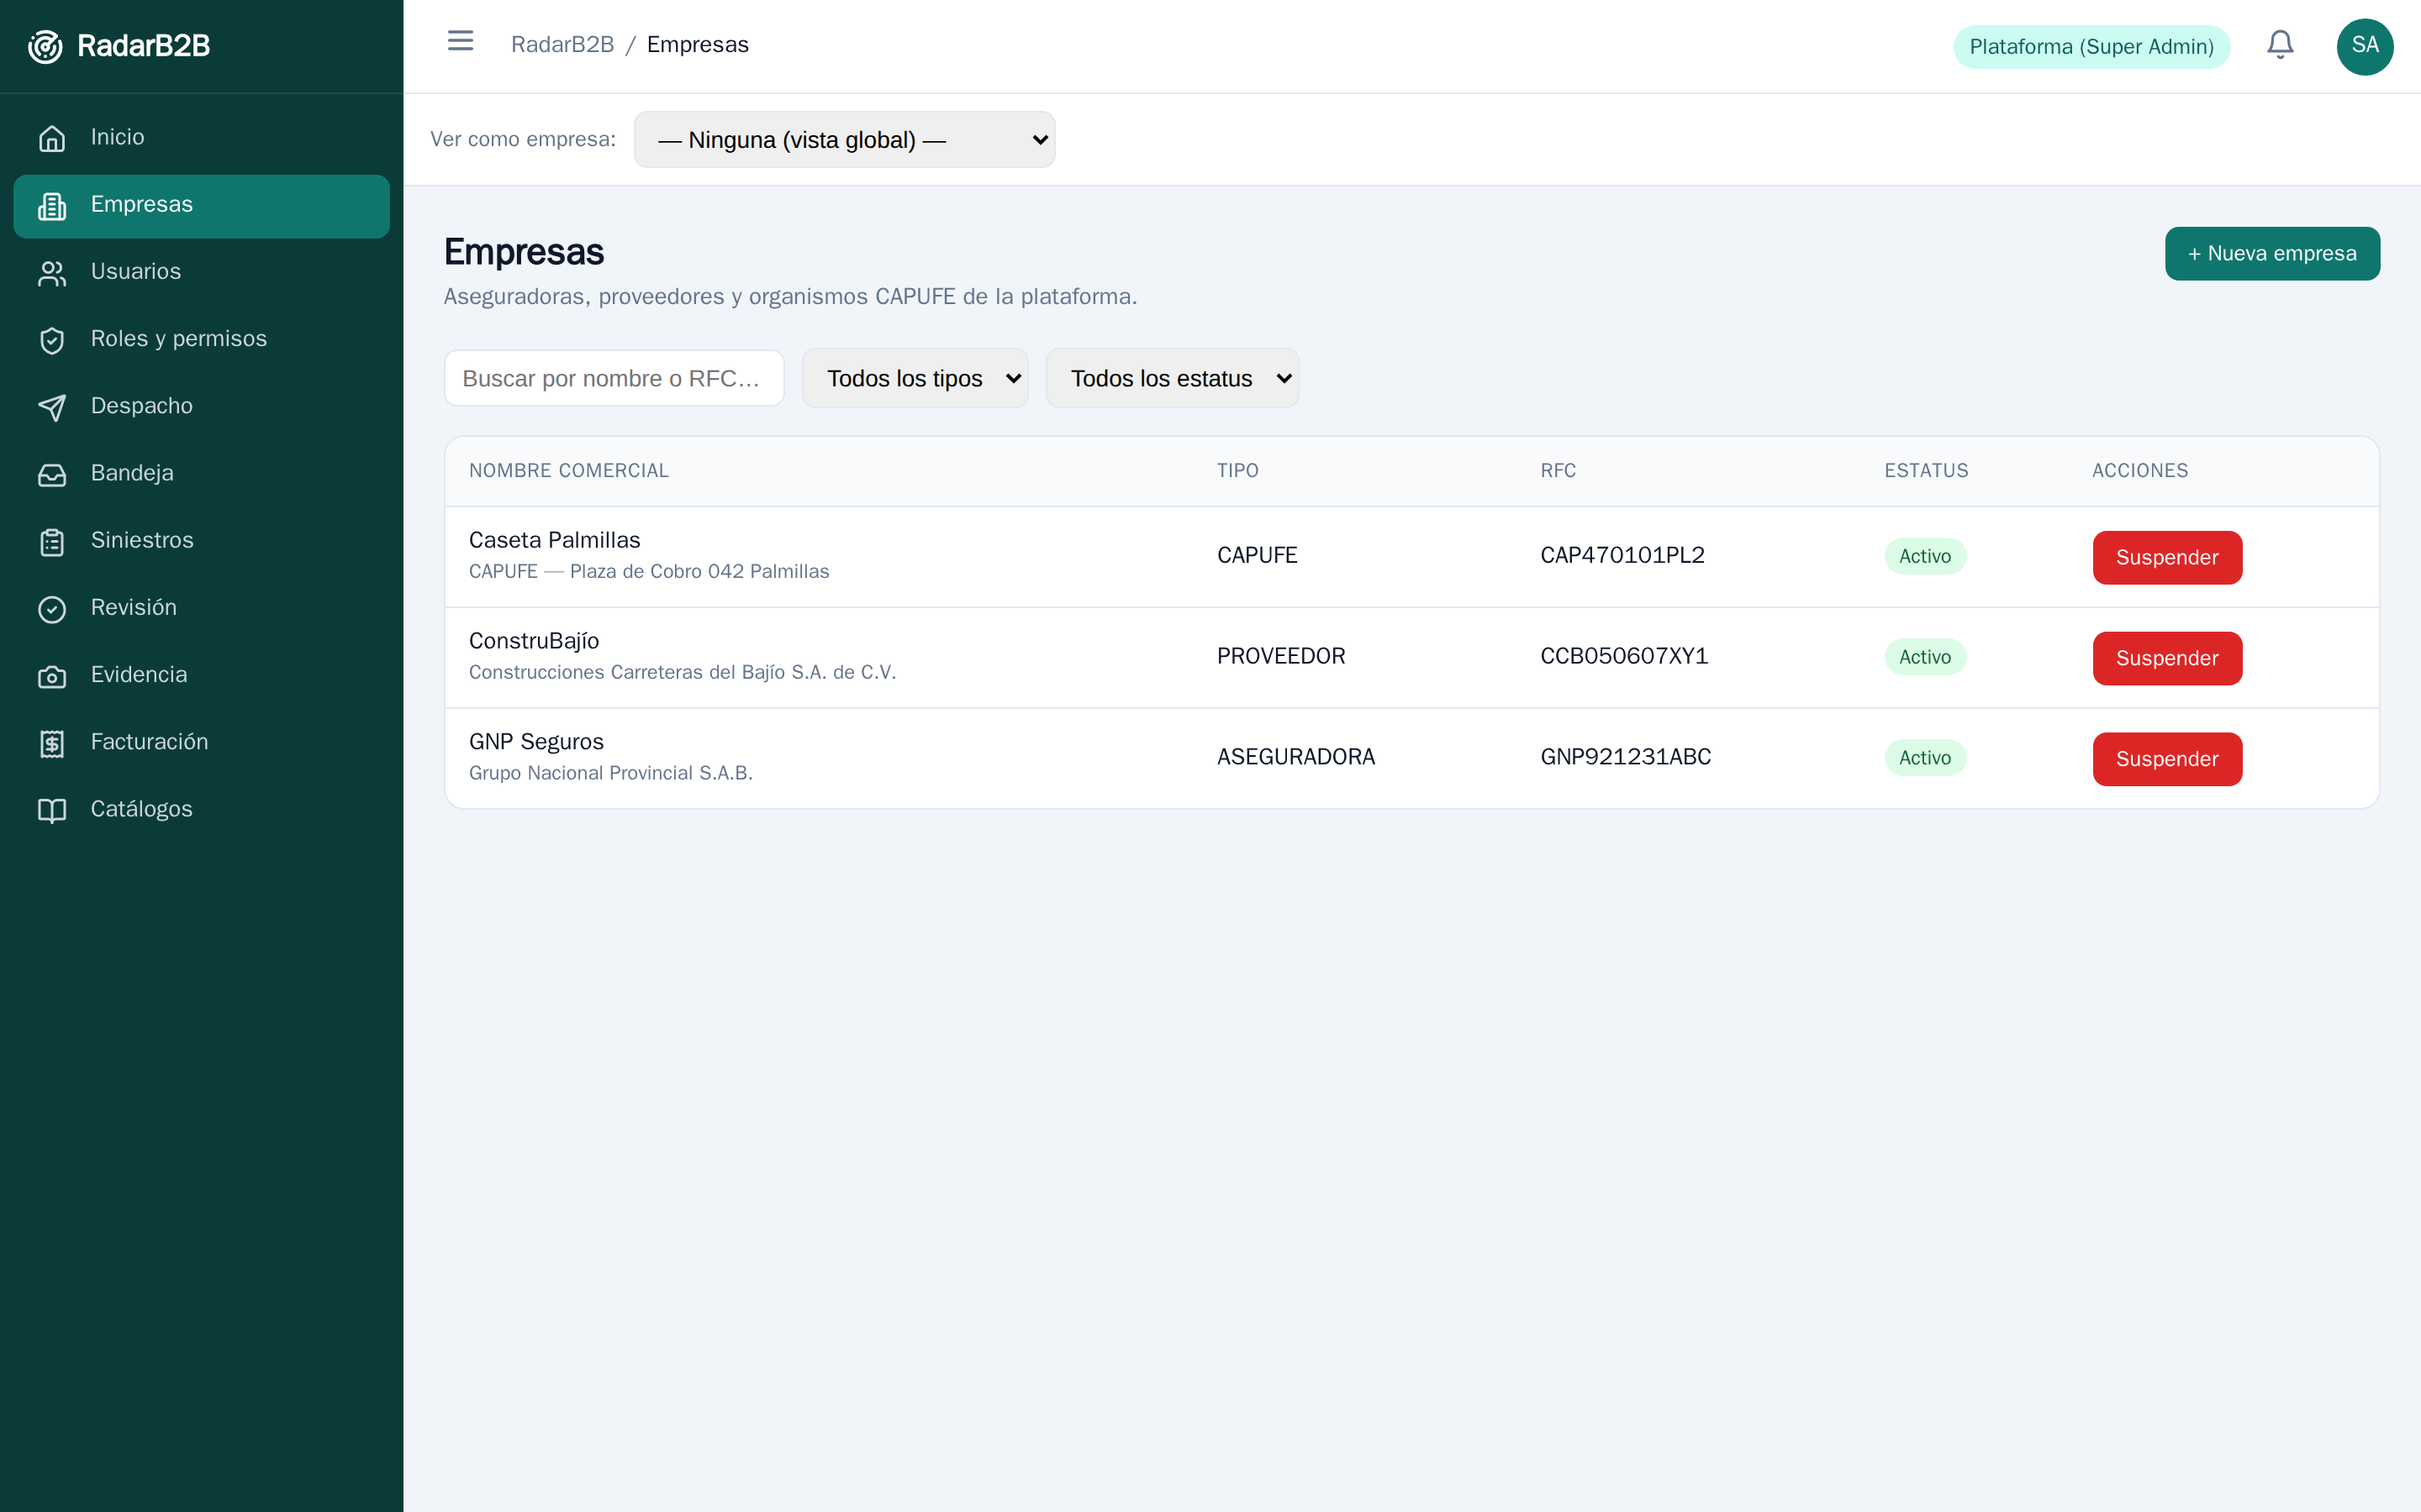Open notifications bell icon

(x=2280, y=45)
